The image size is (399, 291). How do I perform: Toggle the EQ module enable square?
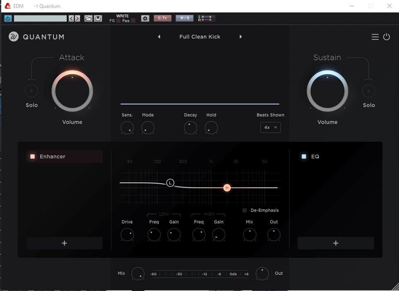[x=304, y=157]
